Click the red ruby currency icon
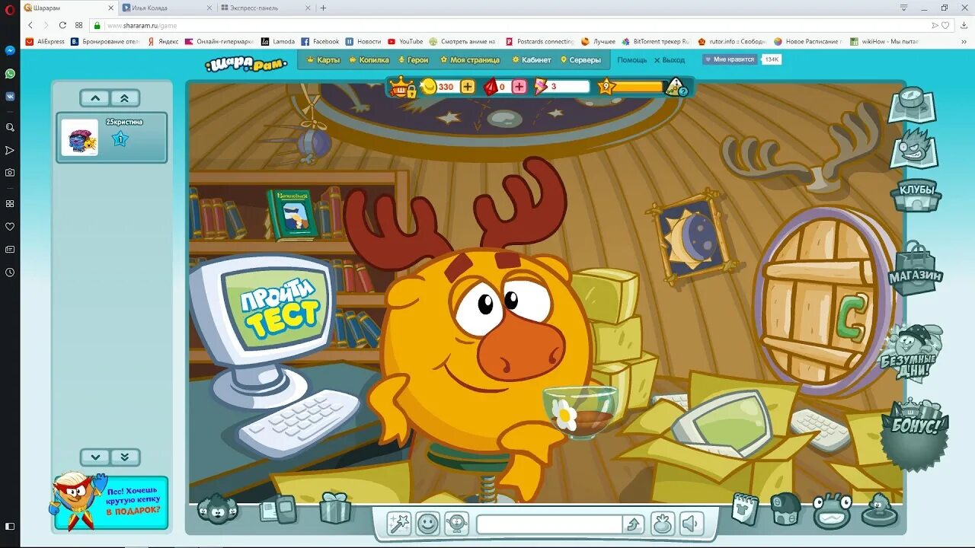This screenshot has height=548, width=975. tap(491, 87)
